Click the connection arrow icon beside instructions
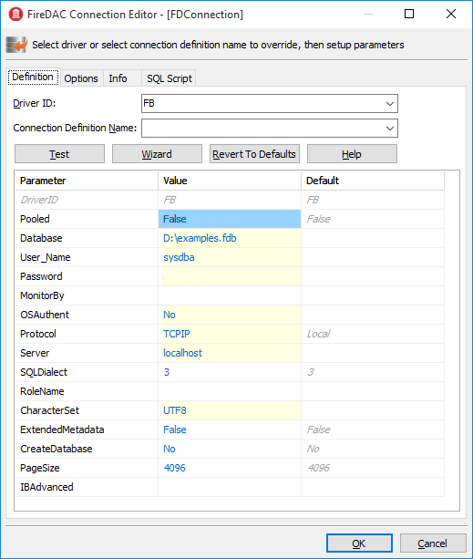Image resolution: width=473 pixels, height=559 pixels. click(16, 45)
